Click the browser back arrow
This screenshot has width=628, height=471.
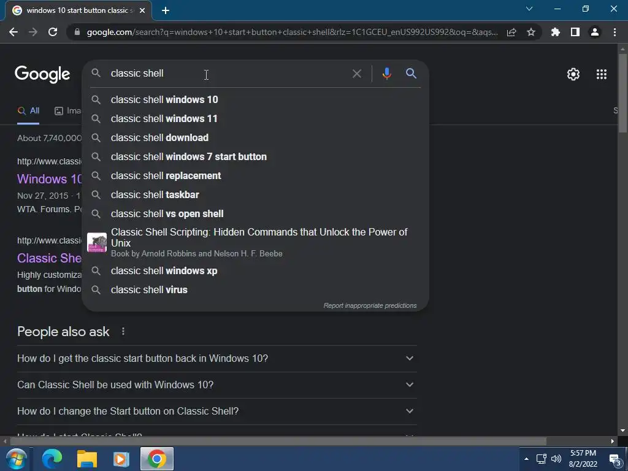[x=13, y=32]
